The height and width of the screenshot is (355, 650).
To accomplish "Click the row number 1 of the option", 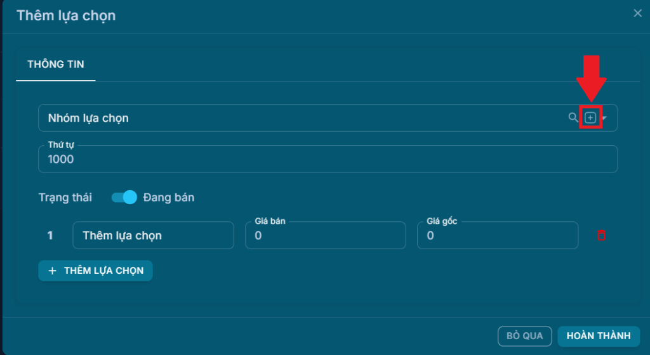I will pyautogui.click(x=50, y=236).
